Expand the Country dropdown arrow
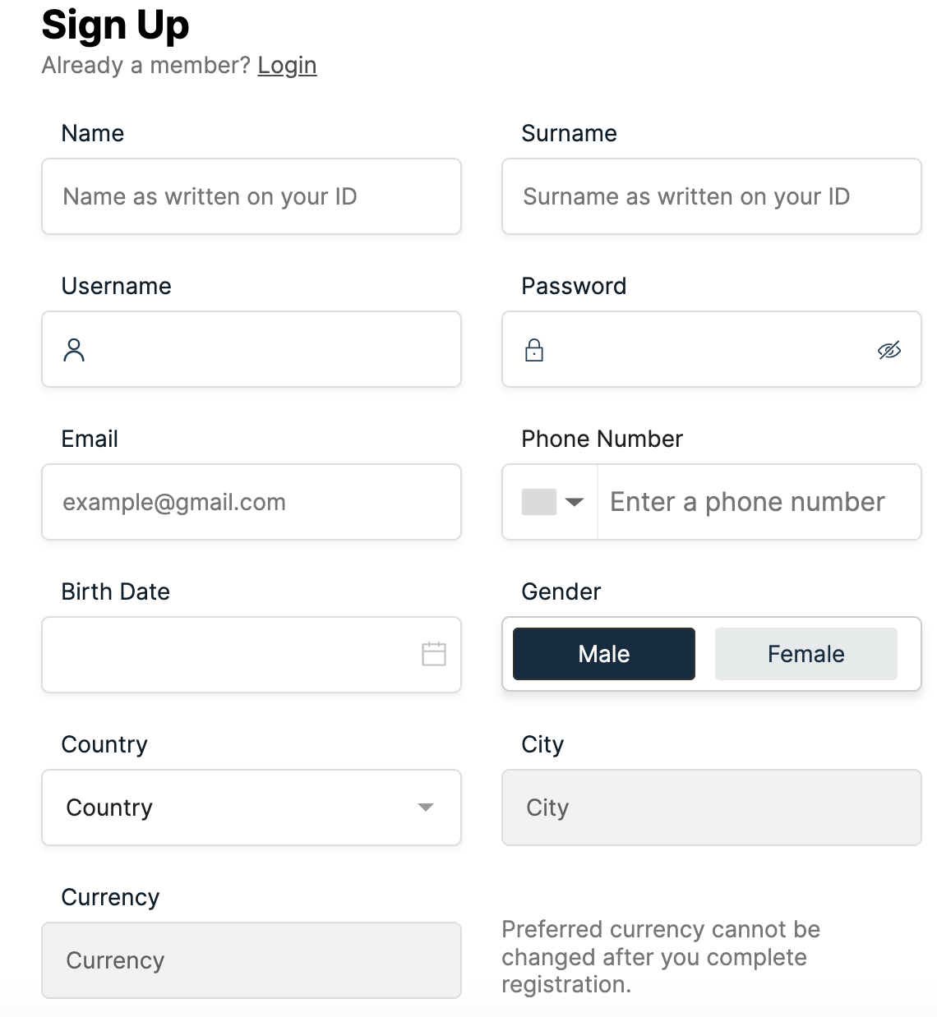937x1017 pixels. coord(426,808)
